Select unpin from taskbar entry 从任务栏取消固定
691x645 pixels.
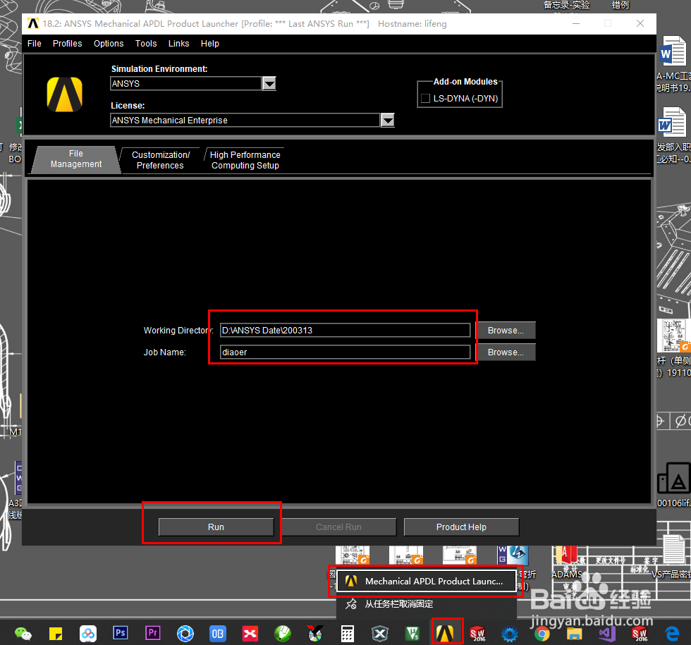point(426,604)
